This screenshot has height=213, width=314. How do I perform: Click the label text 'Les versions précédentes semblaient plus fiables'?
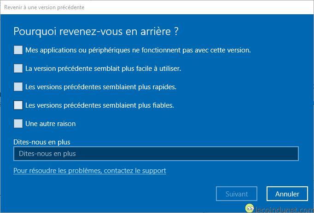click(99, 105)
